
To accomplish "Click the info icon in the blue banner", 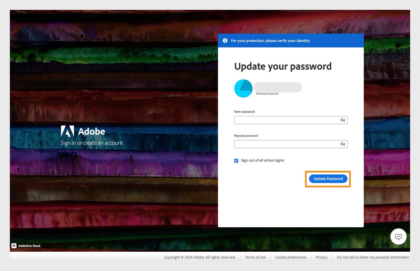I will [x=225, y=40].
